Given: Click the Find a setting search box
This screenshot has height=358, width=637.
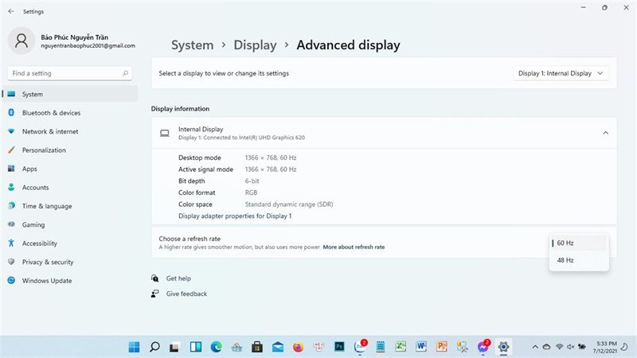Looking at the screenshot, I should (x=64, y=73).
